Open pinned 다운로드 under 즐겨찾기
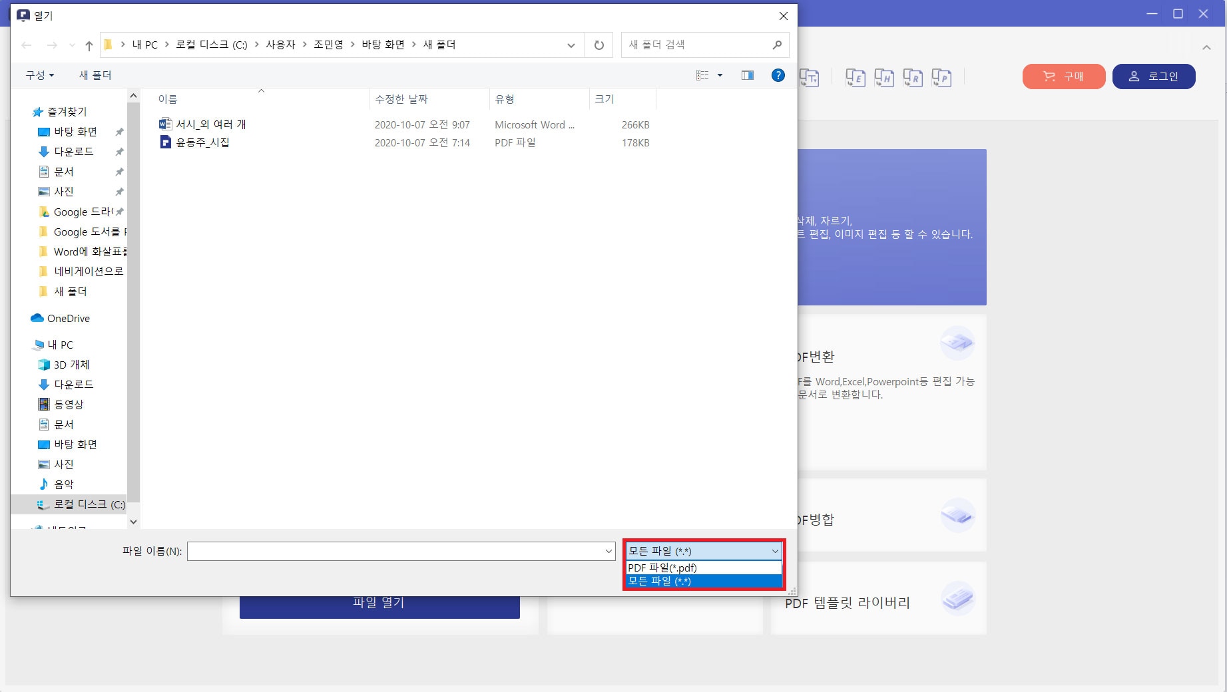The width and height of the screenshot is (1227, 692). tap(73, 152)
